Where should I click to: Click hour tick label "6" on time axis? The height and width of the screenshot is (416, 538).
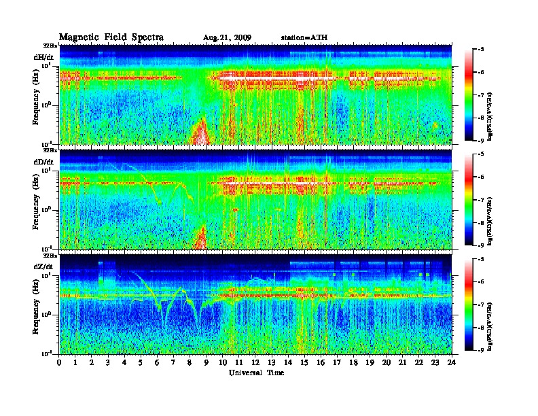coord(157,362)
